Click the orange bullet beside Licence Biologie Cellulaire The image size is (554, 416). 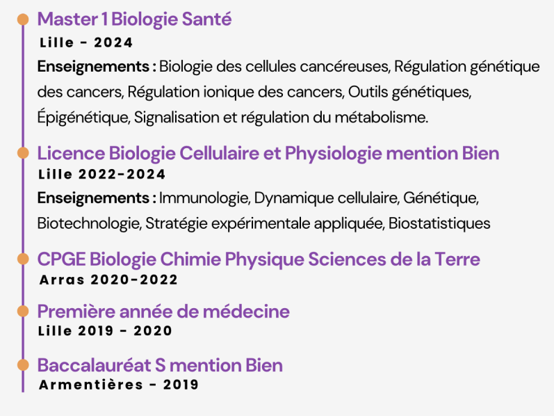23,153
